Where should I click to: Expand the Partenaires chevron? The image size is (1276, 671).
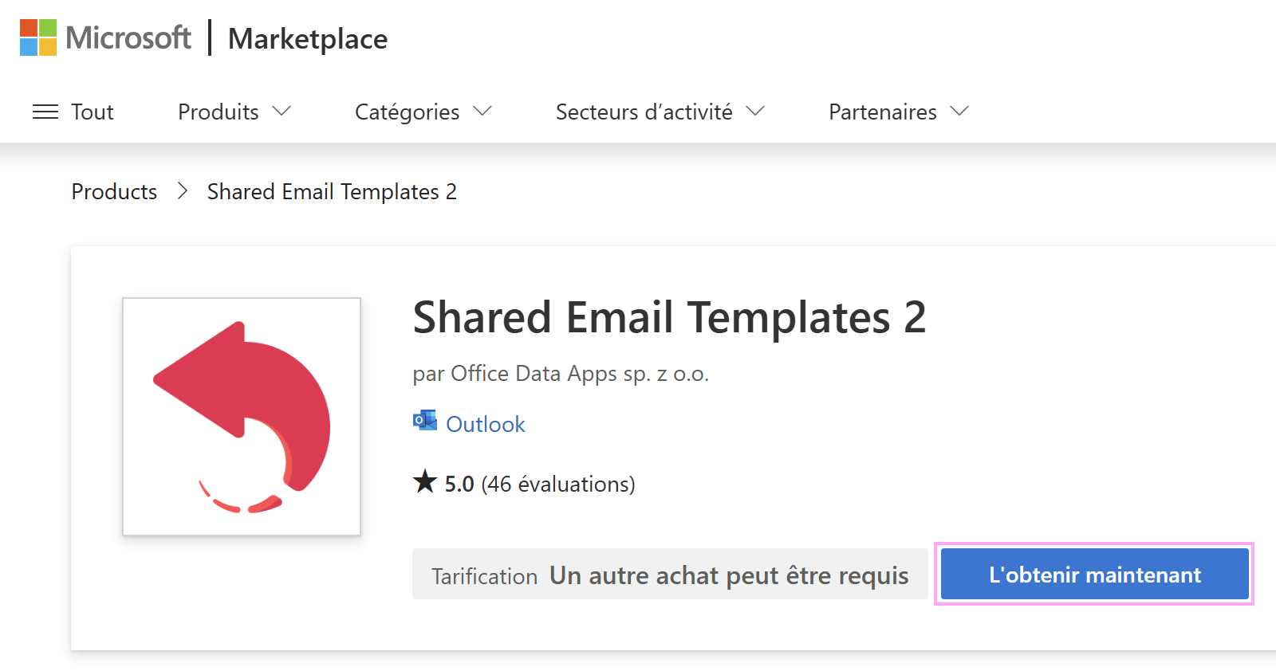(959, 112)
